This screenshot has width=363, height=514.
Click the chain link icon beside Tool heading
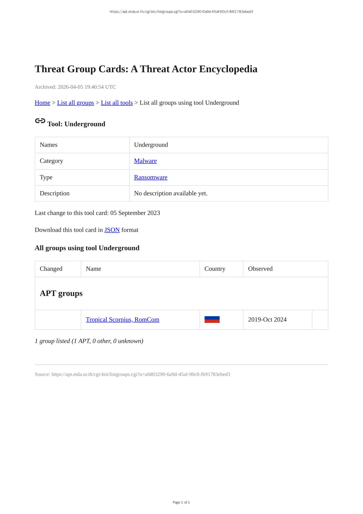tap(40, 121)
